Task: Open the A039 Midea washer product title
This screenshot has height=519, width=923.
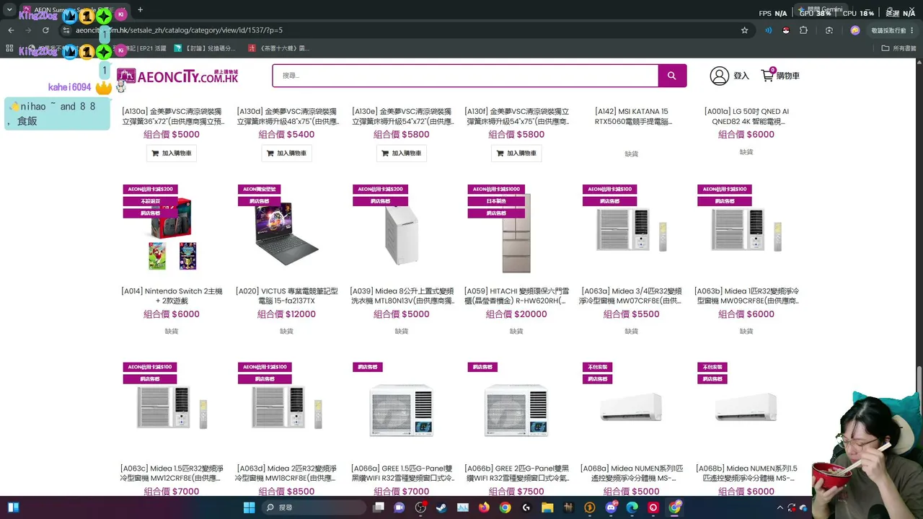Action: (x=402, y=296)
